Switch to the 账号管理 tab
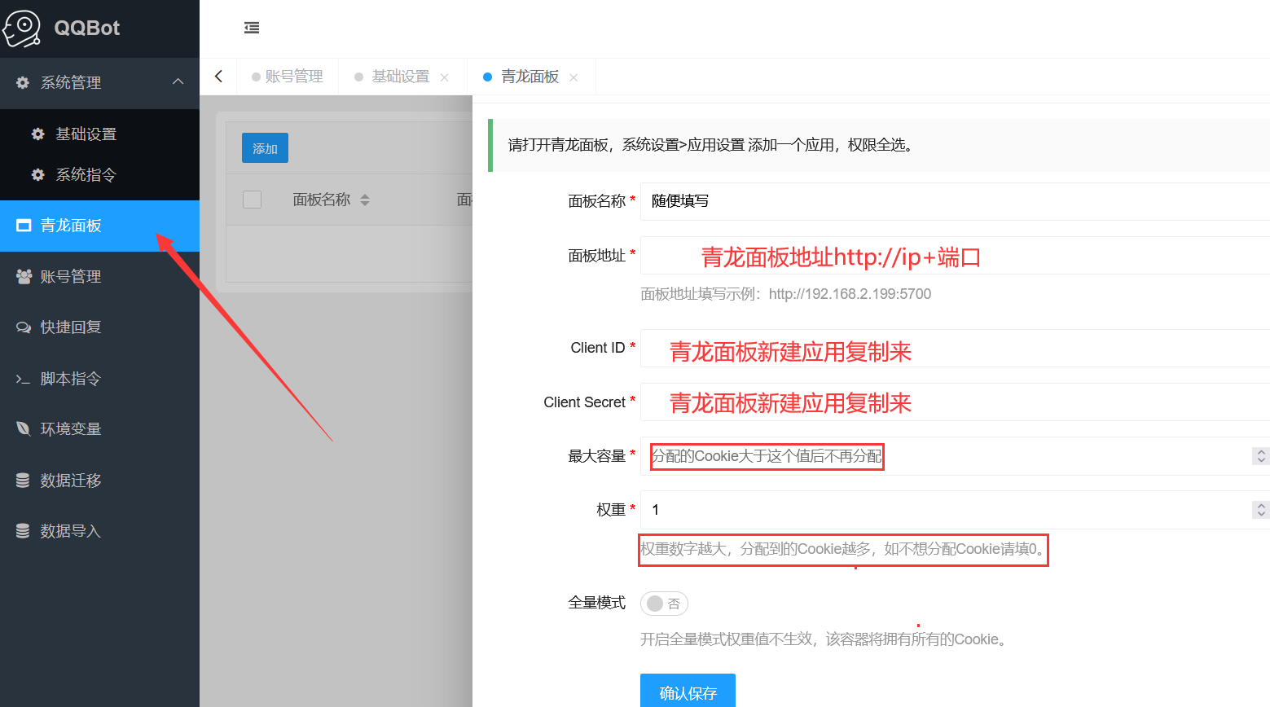 tap(288, 77)
